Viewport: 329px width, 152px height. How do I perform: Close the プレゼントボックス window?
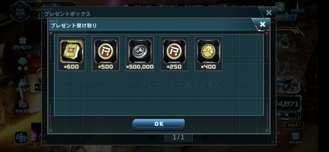click(x=269, y=13)
